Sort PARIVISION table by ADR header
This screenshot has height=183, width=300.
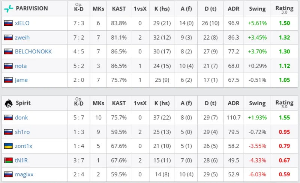pyautogui.click(x=233, y=9)
